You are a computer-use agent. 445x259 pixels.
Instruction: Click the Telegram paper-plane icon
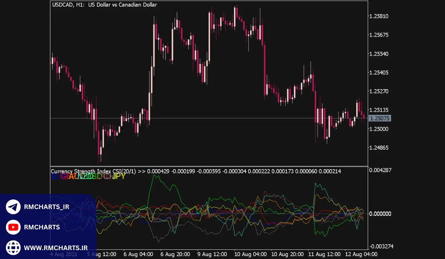coord(13,207)
